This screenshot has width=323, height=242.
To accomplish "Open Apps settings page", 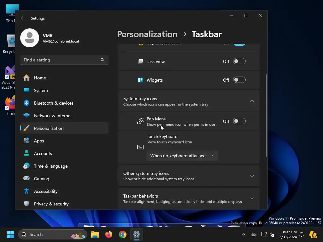I will pyautogui.click(x=64, y=141).
